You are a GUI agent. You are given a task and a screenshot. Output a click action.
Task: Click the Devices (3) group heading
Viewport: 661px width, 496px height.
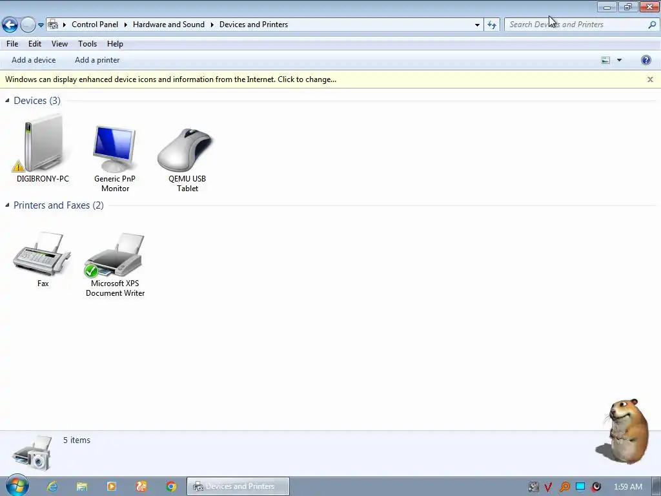(x=37, y=100)
